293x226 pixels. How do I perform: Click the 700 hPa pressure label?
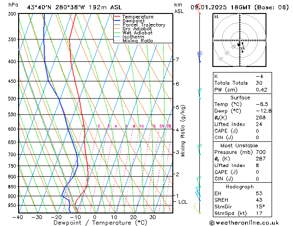pos(13,154)
